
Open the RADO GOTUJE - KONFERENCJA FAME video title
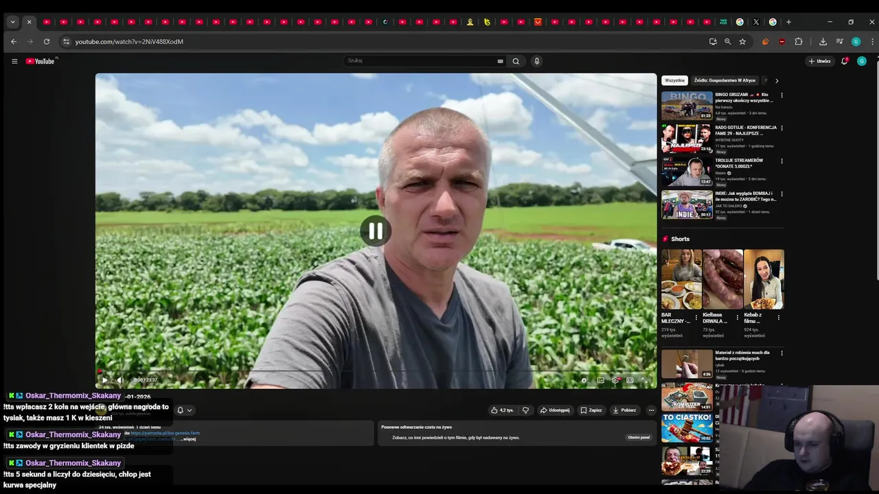tap(746, 130)
